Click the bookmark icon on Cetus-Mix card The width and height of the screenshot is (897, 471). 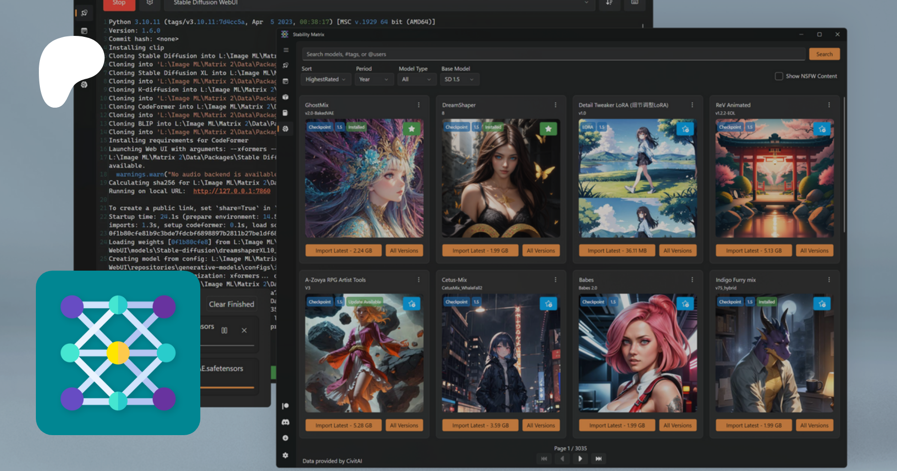tap(548, 304)
